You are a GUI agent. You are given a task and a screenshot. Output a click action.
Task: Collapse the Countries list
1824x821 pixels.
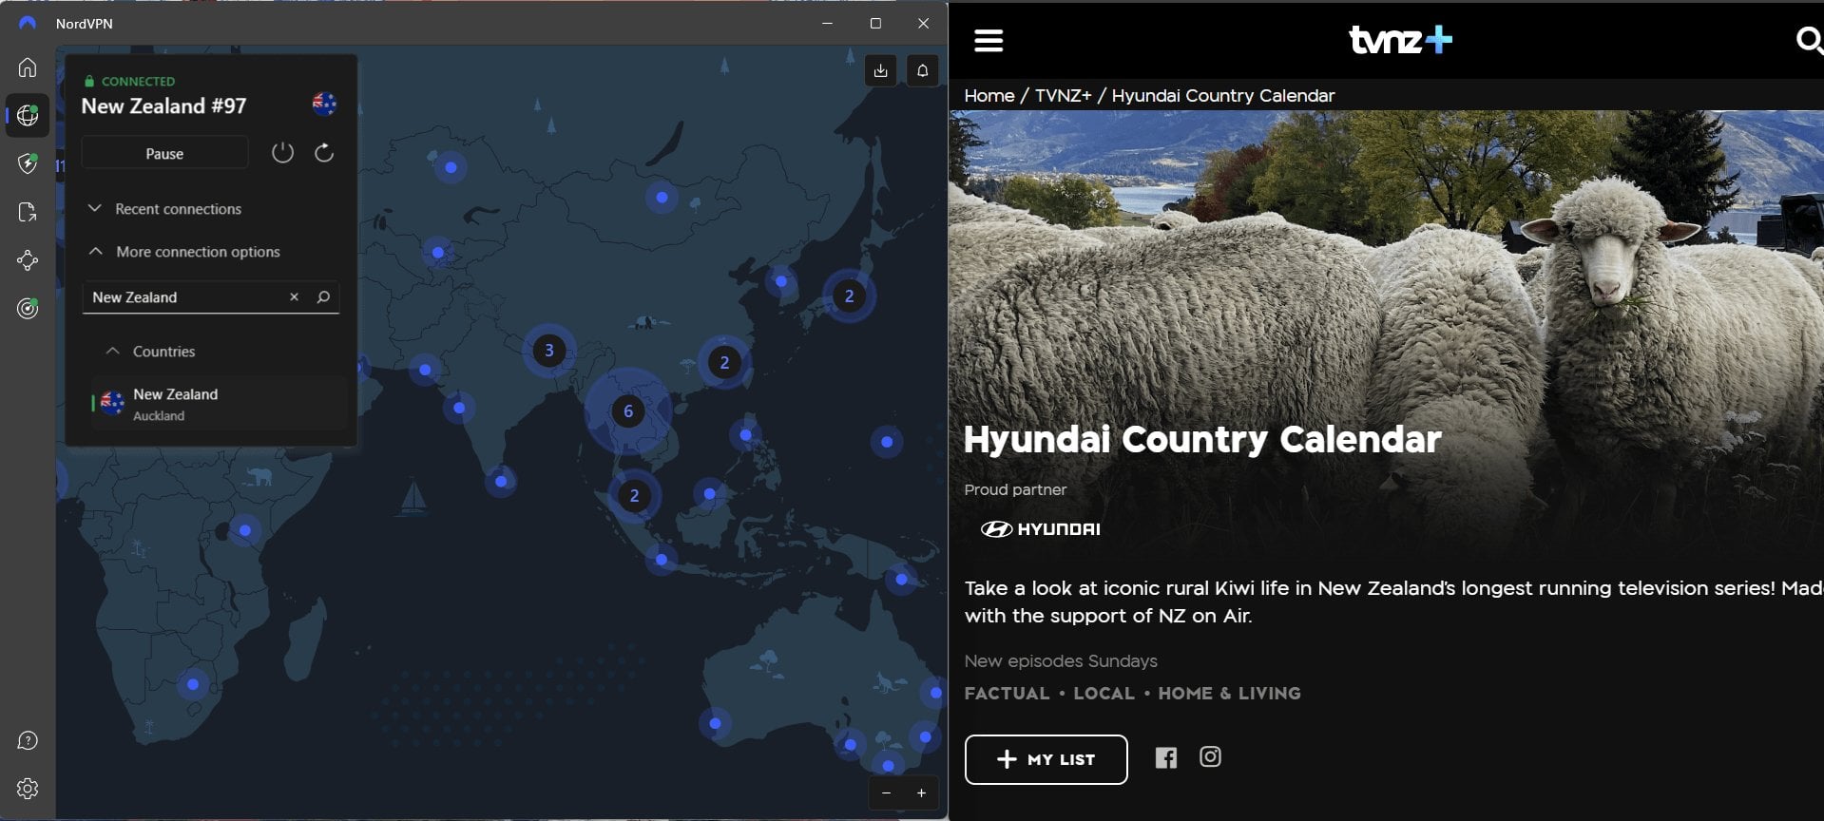coord(150,352)
